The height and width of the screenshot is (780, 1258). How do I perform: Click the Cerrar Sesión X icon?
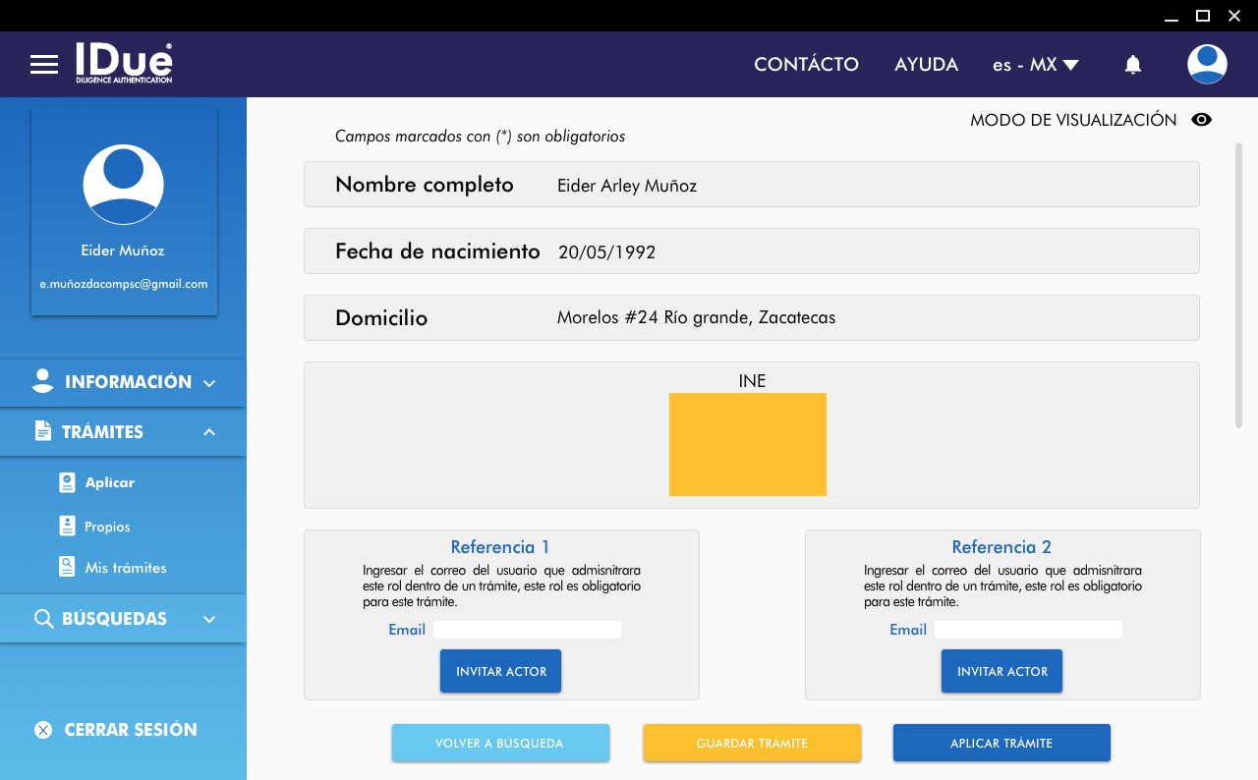[43, 730]
